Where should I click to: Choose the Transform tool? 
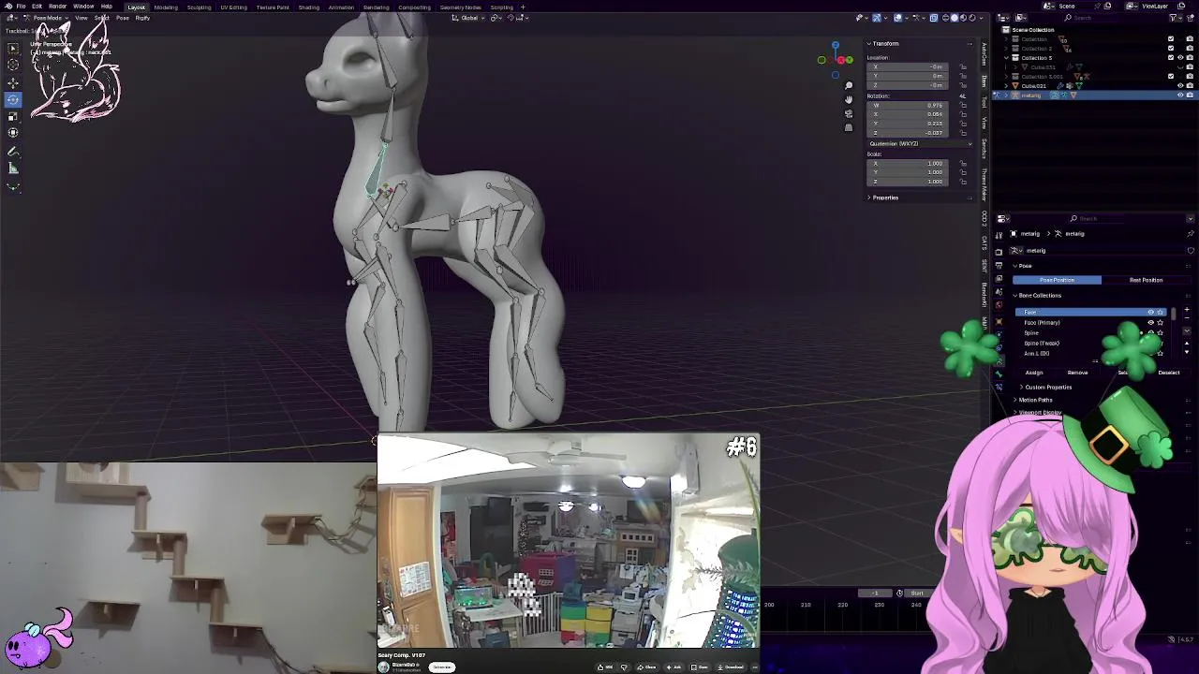13,133
